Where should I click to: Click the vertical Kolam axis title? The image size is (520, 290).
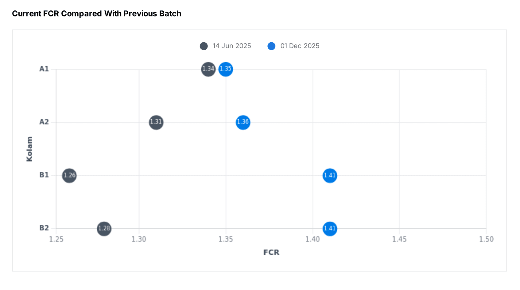(29, 149)
